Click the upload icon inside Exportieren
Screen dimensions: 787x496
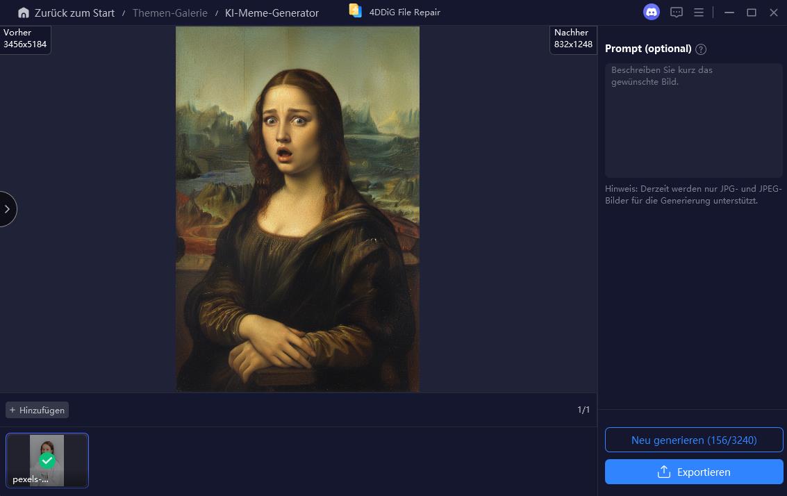(665, 472)
